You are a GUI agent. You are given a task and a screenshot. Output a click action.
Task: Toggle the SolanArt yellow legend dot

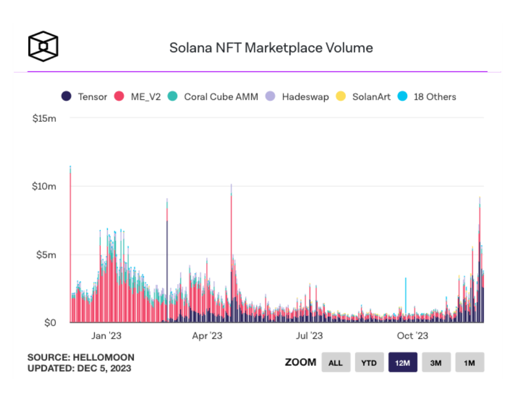(341, 96)
